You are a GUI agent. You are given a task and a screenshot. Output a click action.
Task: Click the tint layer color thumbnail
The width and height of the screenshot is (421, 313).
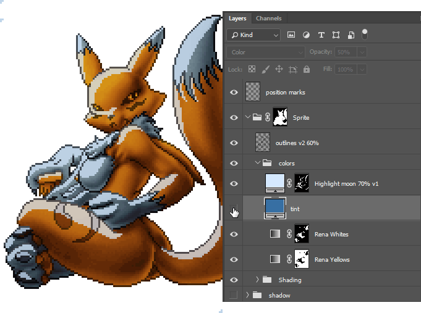[x=274, y=208]
